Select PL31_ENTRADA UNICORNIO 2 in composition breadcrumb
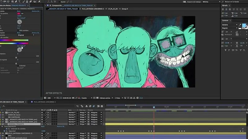Image resolution: width=248 pixels, height=139 pixels. click(93, 9)
